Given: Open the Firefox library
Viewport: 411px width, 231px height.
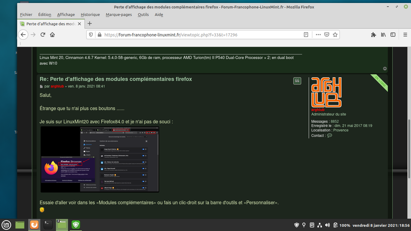Looking at the screenshot, I should pos(383,35).
